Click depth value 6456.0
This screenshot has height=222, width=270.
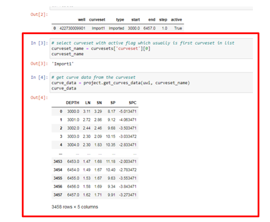coord(73,187)
